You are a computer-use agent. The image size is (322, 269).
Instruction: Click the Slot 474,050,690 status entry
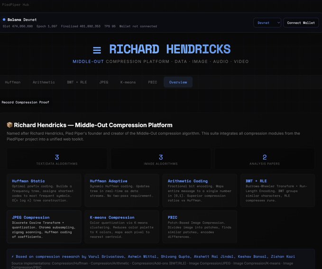pos(18,26)
